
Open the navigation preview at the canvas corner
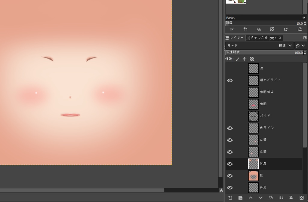(x=221, y=190)
